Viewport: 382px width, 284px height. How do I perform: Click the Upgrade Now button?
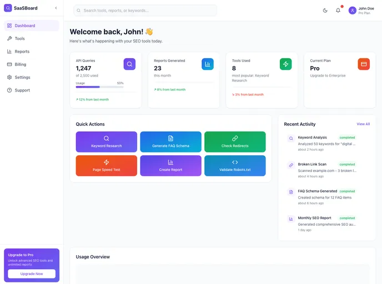tap(32, 274)
